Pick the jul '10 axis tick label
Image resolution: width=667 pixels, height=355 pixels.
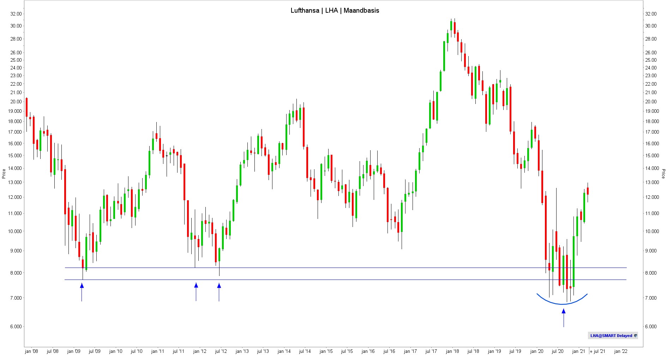coord(137,351)
